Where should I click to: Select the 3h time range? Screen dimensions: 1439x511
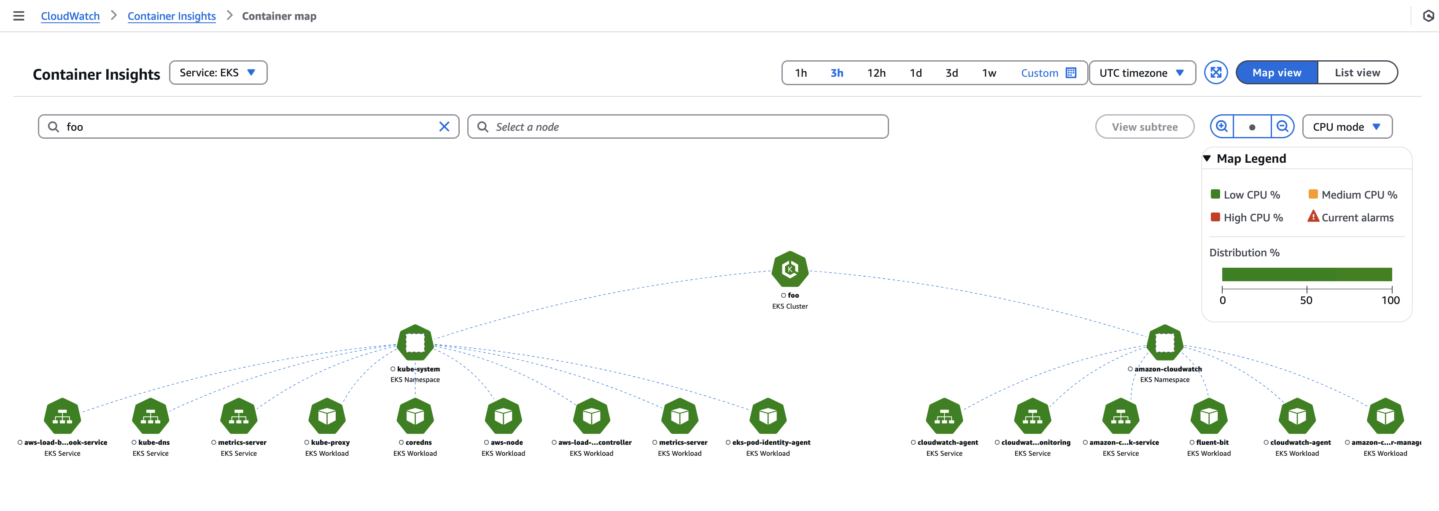tap(837, 73)
